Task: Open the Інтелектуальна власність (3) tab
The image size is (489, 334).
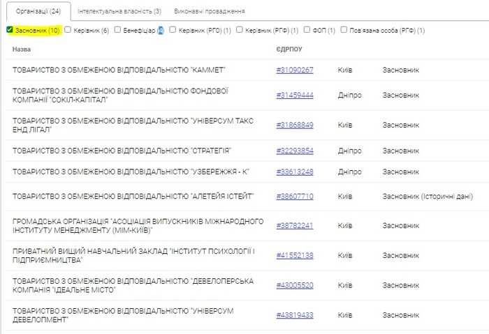Action: (119, 11)
